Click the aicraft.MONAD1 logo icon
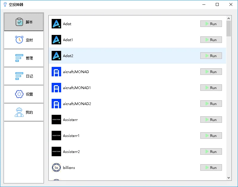The image size is (238, 187). tap(56, 88)
